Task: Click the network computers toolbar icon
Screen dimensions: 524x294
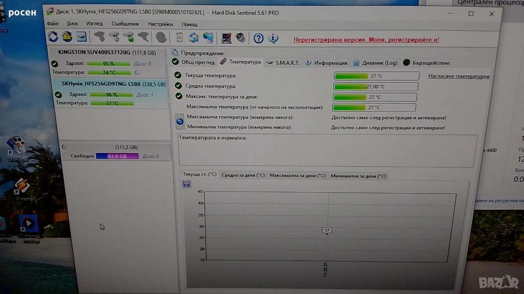Action: (x=208, y=38)
